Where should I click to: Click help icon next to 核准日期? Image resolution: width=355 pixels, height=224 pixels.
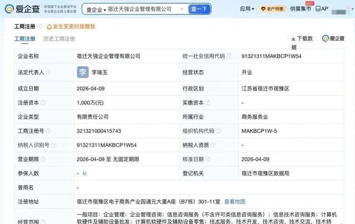(208, 159)
